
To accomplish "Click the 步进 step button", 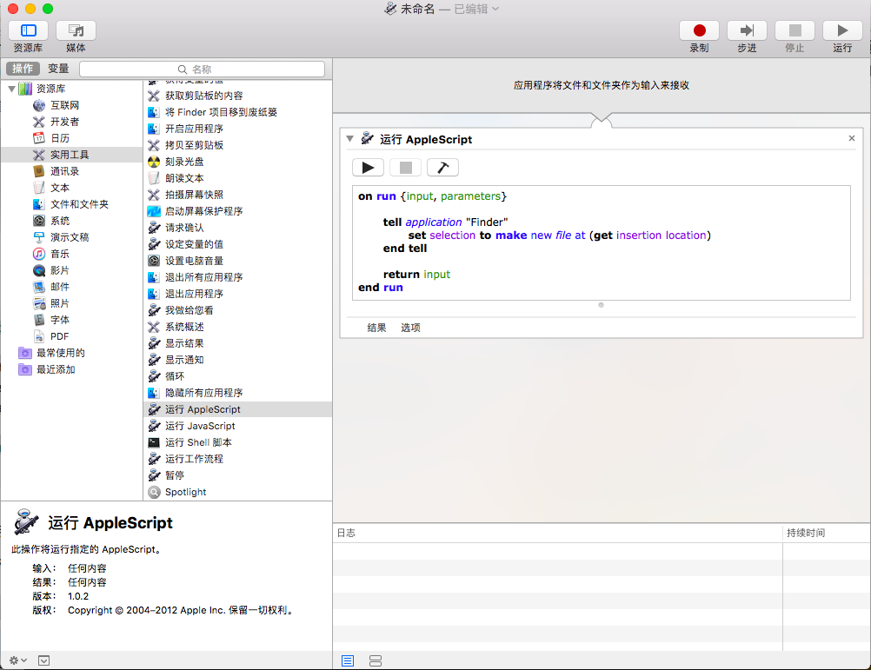I will tap(747, 30).
